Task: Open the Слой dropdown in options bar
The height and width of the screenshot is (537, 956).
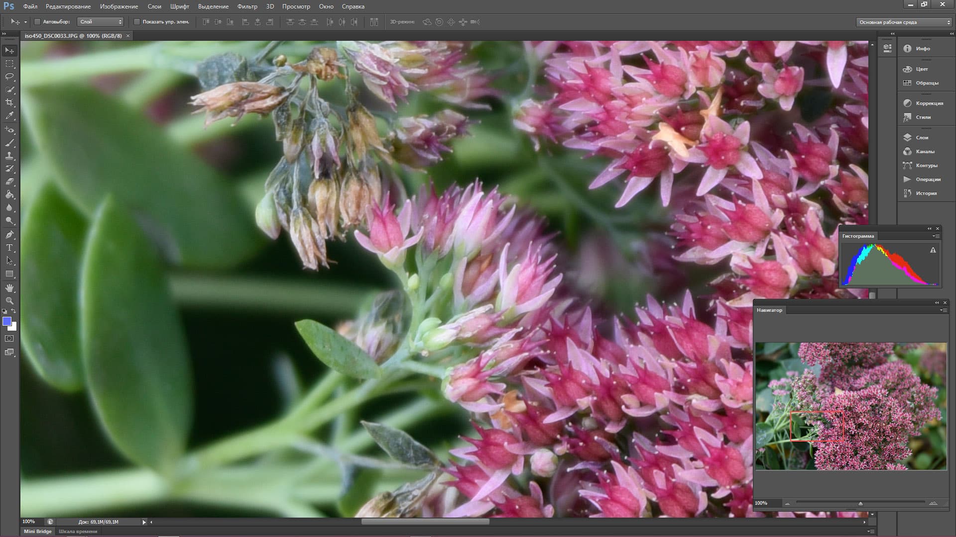Action: [101, 22]
